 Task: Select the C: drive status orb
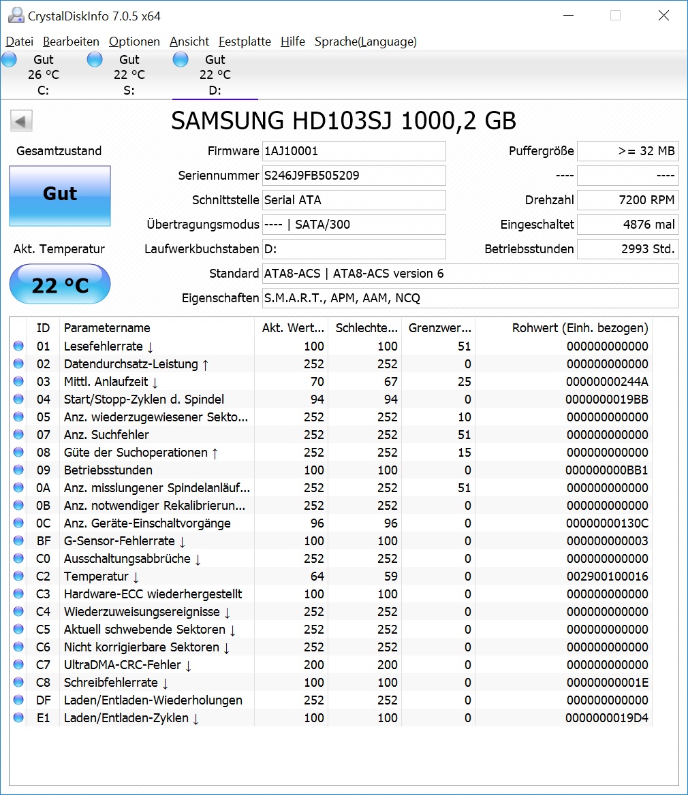click(10, 60)
